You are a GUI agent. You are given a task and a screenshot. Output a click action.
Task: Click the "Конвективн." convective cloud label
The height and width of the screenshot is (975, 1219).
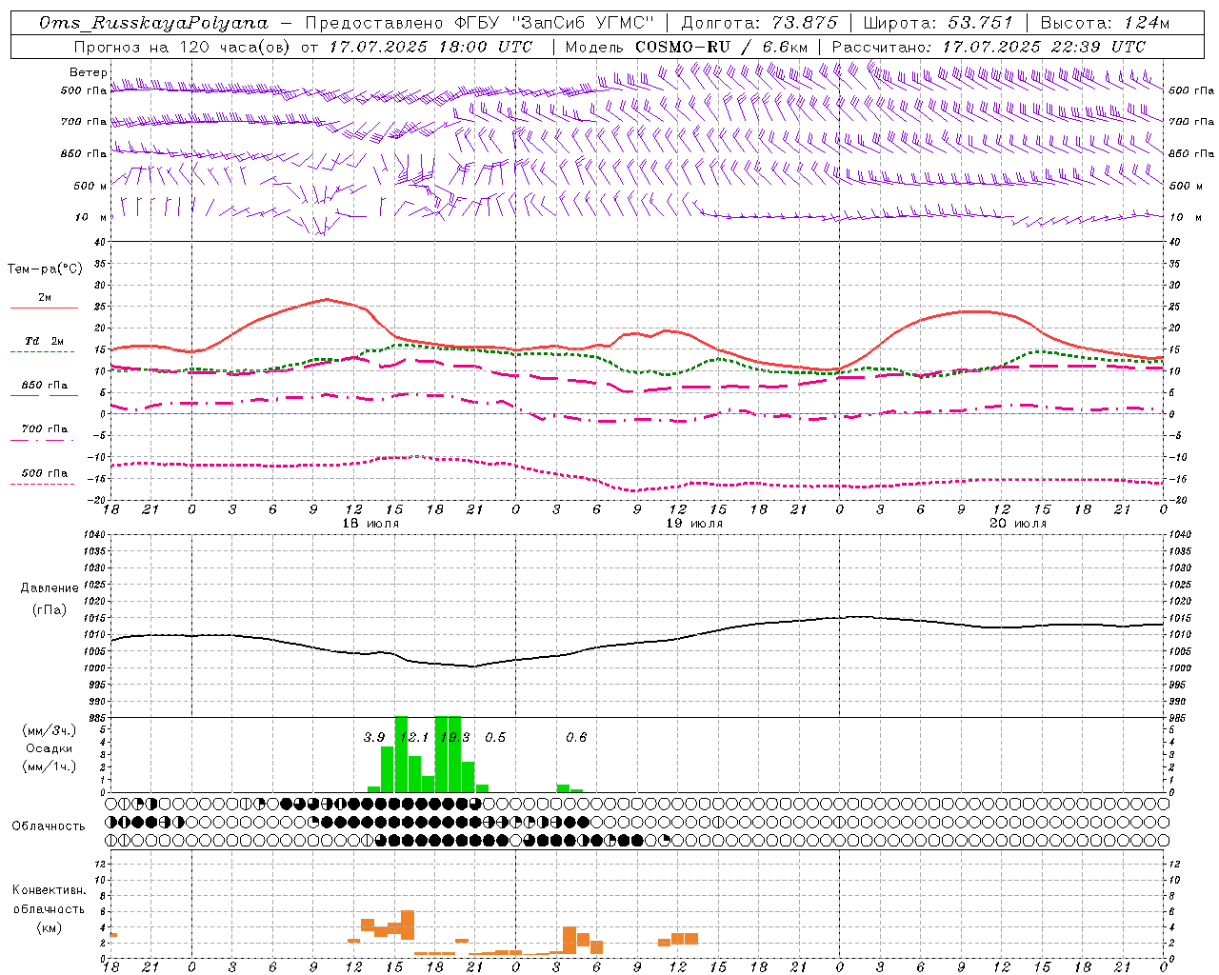pos(49,890)
